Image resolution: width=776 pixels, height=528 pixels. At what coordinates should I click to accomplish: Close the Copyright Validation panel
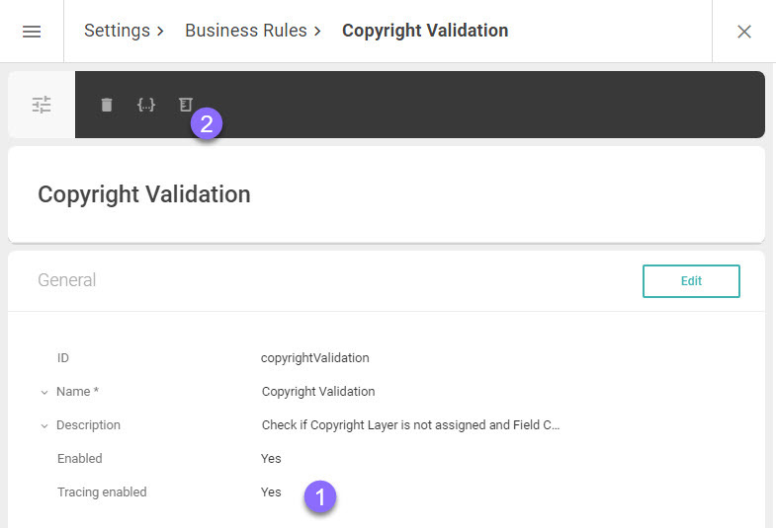click(743, 32)
